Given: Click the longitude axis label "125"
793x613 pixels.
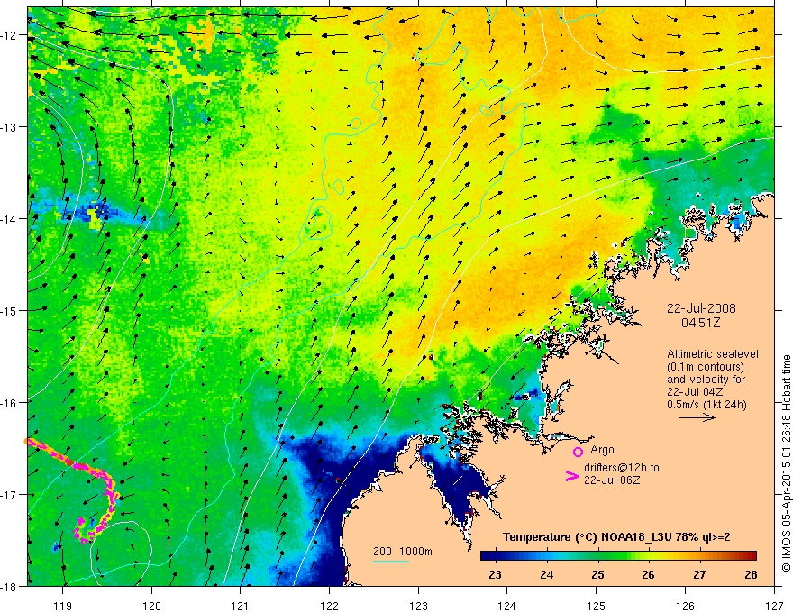Looking at the screenshot, I should (x=597, y=606).
